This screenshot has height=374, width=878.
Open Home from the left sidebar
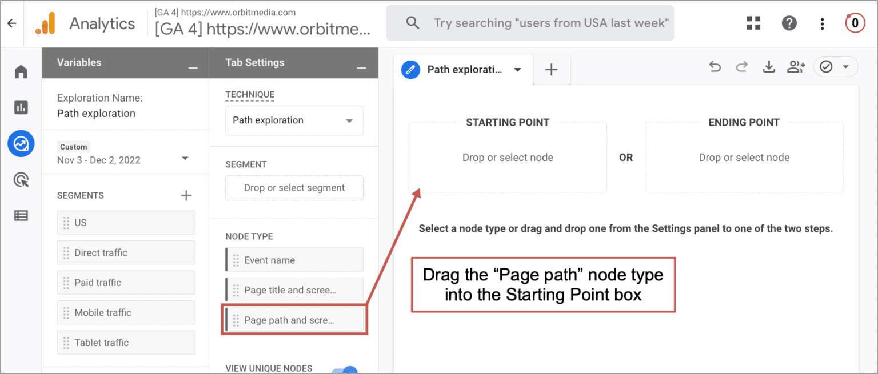point(21,71)
